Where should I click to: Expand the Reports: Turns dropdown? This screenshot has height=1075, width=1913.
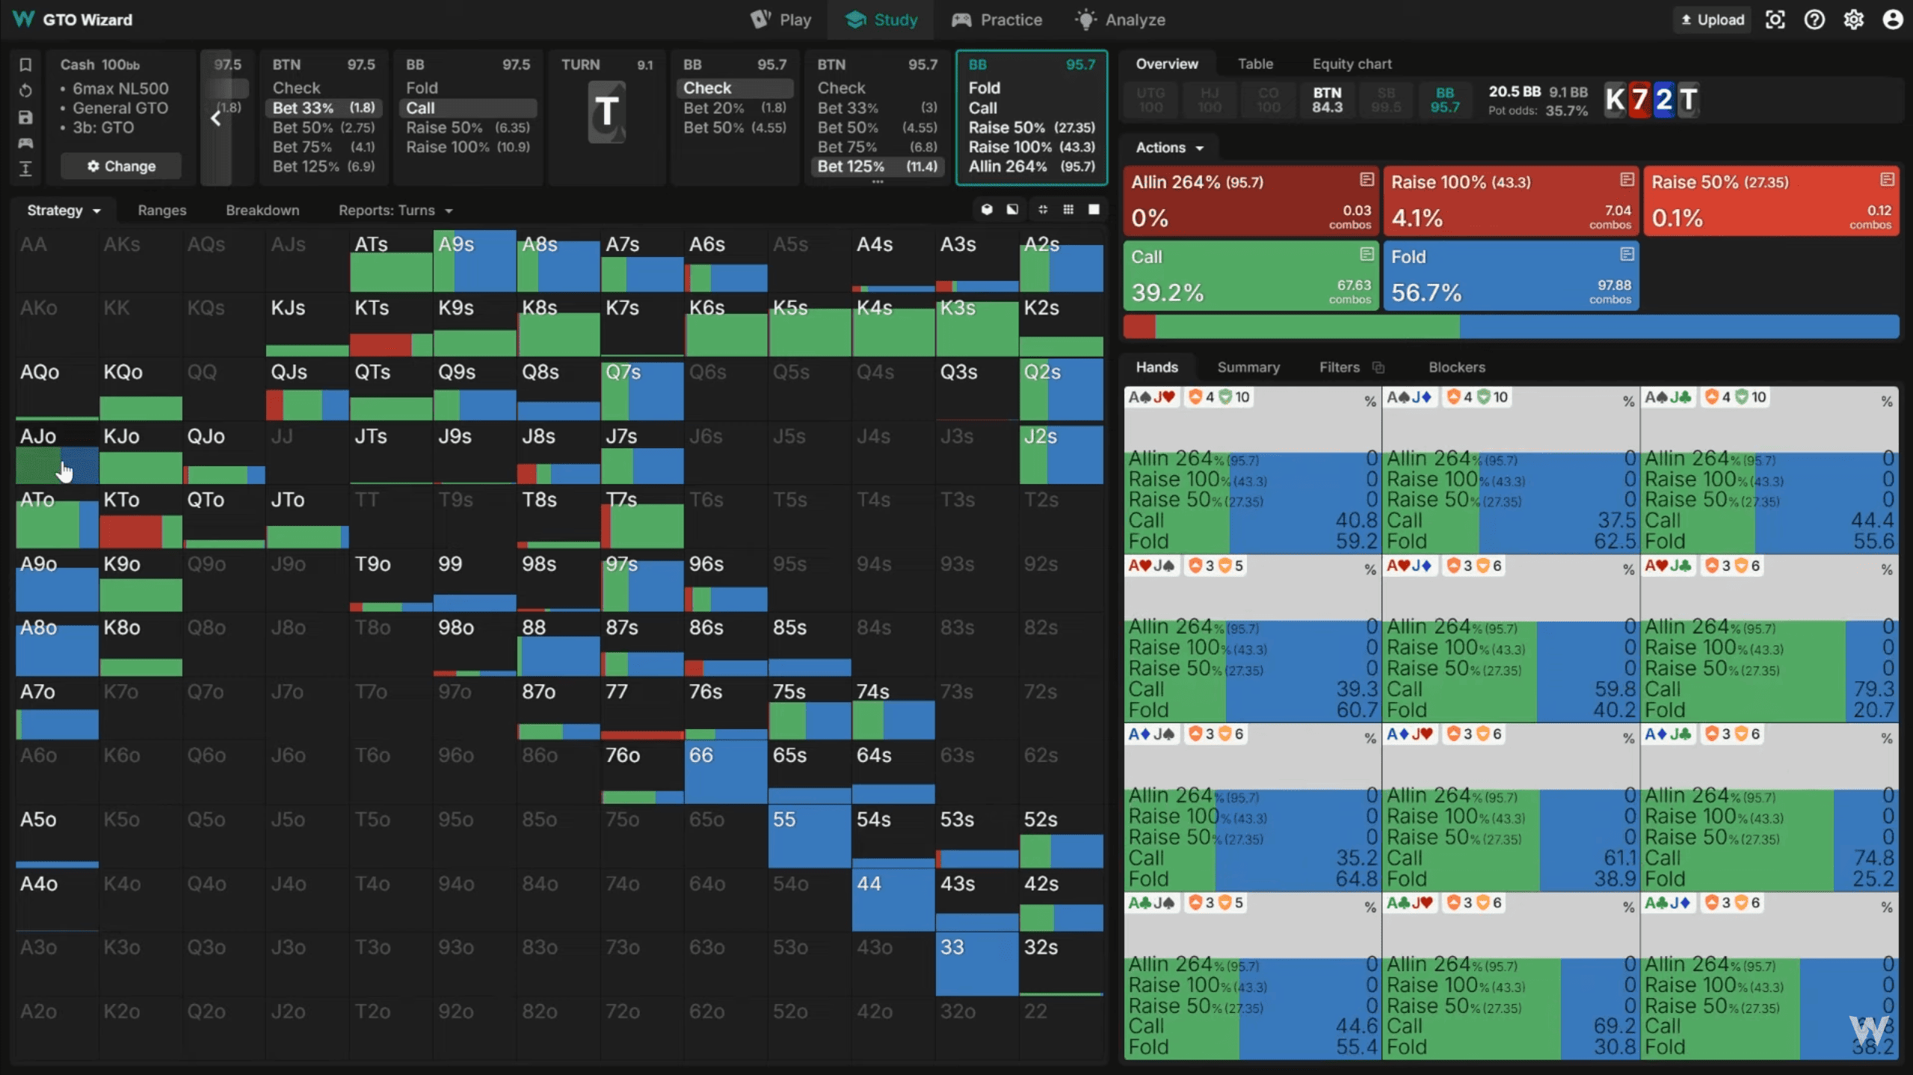[395, 211]
